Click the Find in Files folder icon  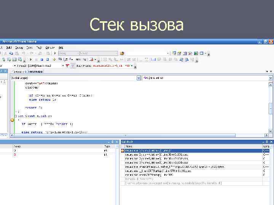[122, 54]
